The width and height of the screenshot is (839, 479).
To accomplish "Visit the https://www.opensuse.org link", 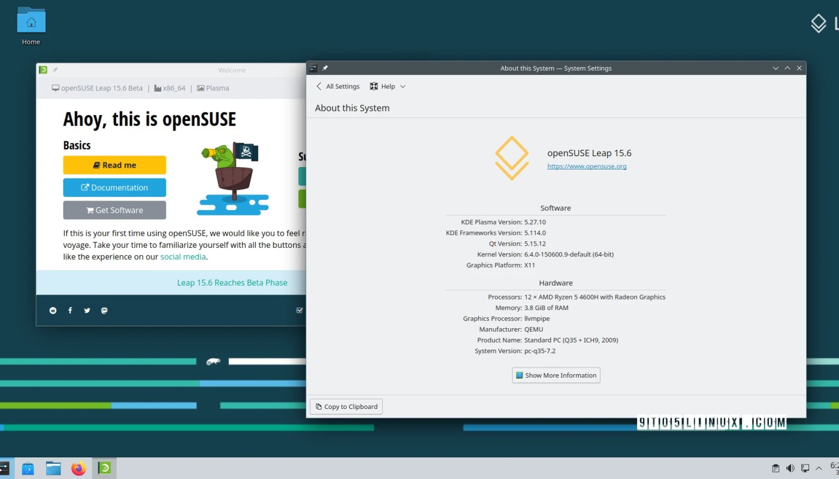I will pos(587,166).
